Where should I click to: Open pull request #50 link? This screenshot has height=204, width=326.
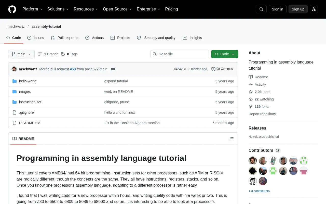click(x=73, y=69)
